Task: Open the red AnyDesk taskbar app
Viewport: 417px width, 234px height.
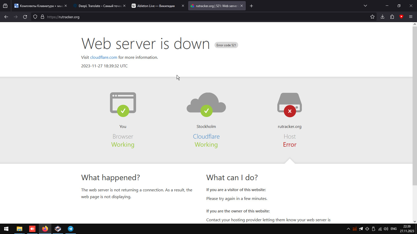Action: point(32,229)
